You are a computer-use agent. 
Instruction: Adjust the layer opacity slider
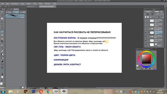tap(157, 11)
